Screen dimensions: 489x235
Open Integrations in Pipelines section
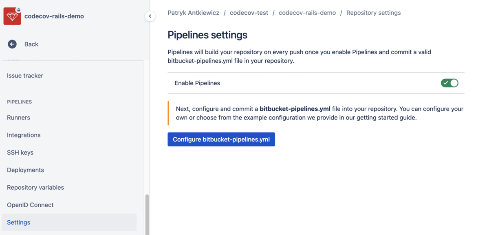(24, 135)
